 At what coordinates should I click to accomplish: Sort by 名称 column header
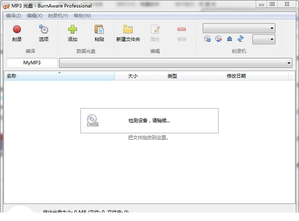coord(59,76)
